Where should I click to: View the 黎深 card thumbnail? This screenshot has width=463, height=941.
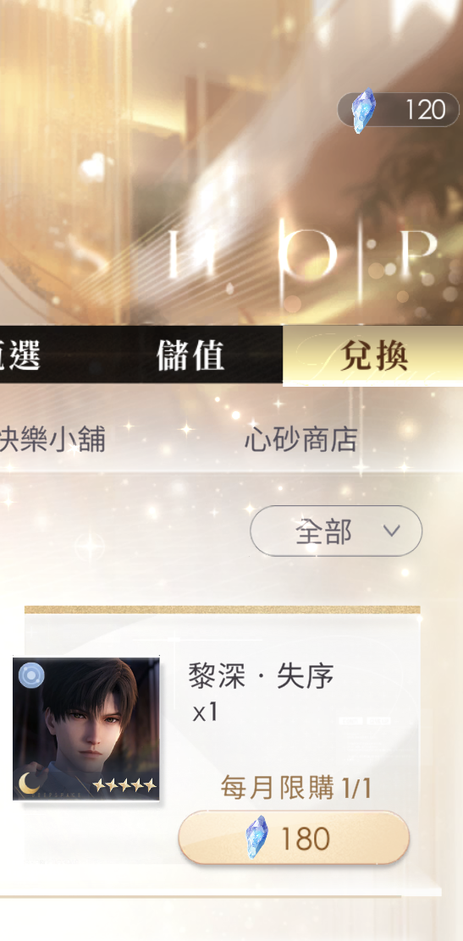(85, 728)
